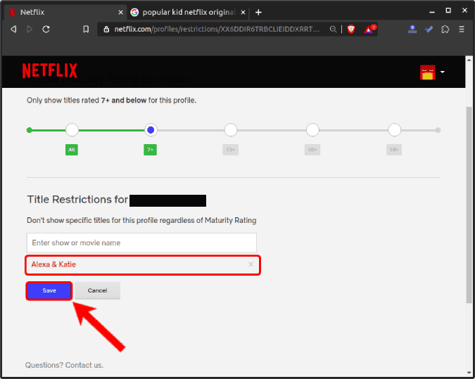
Task: Click the zoom magnifier icon in address bar
Action: [x=333, y=30]
